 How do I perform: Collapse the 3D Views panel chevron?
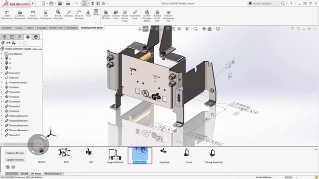[x=316, y=149]
